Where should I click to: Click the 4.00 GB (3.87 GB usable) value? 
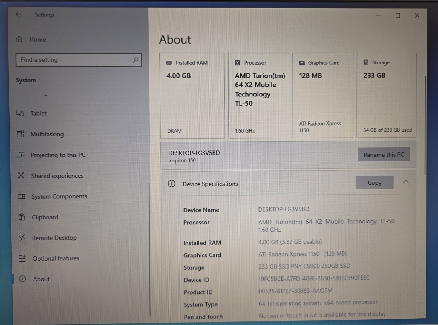(290, 242)
